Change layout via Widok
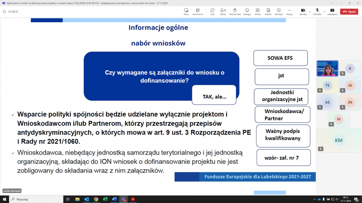This screenshot has width=362, height=203. pyautogui.click(x=257, y=12)
